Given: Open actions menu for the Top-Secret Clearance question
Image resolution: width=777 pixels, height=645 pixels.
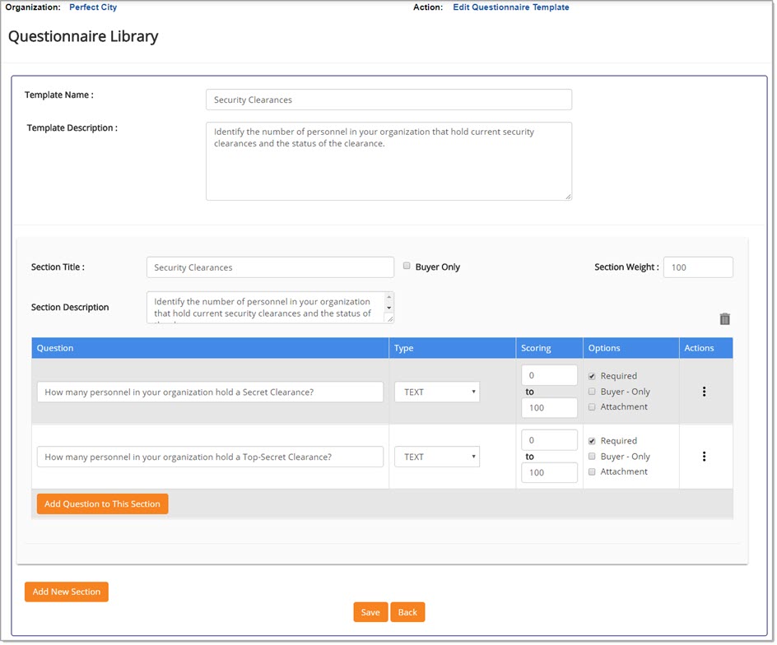Looking at the screenshot, I should point(704,457).
